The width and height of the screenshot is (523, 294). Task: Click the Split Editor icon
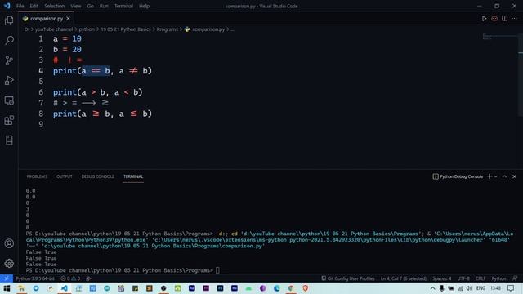coord(505,19)
